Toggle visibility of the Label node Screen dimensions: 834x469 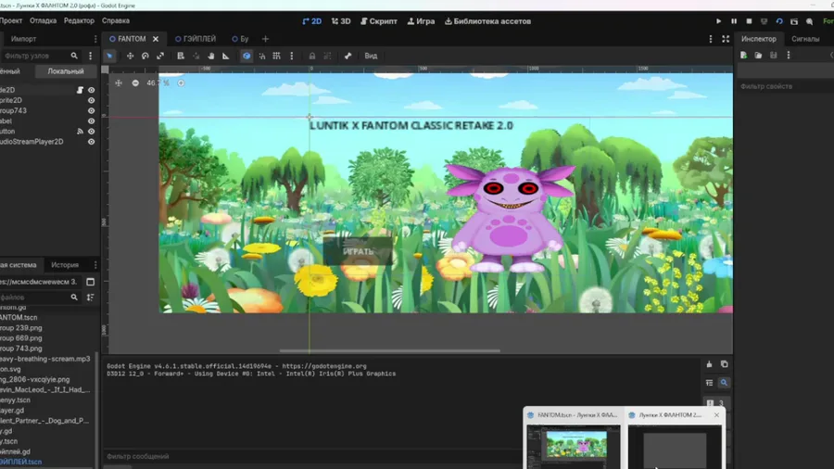point(92,121)
